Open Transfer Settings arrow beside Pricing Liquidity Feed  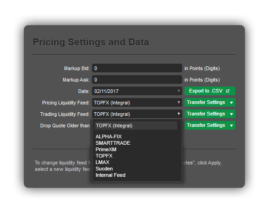pyautogui.click(x=231, y=103)
